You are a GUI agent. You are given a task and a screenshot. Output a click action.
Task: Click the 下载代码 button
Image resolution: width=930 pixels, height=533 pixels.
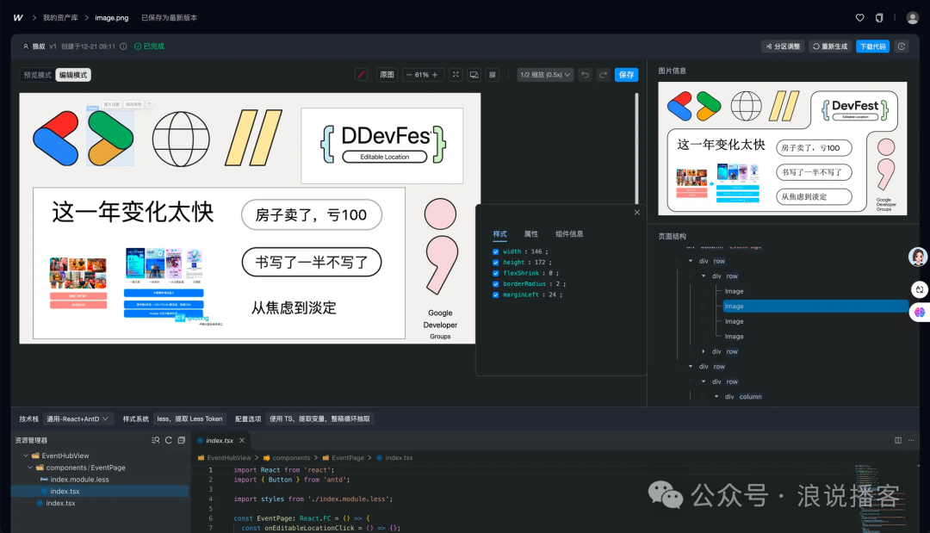click(872, 46)
